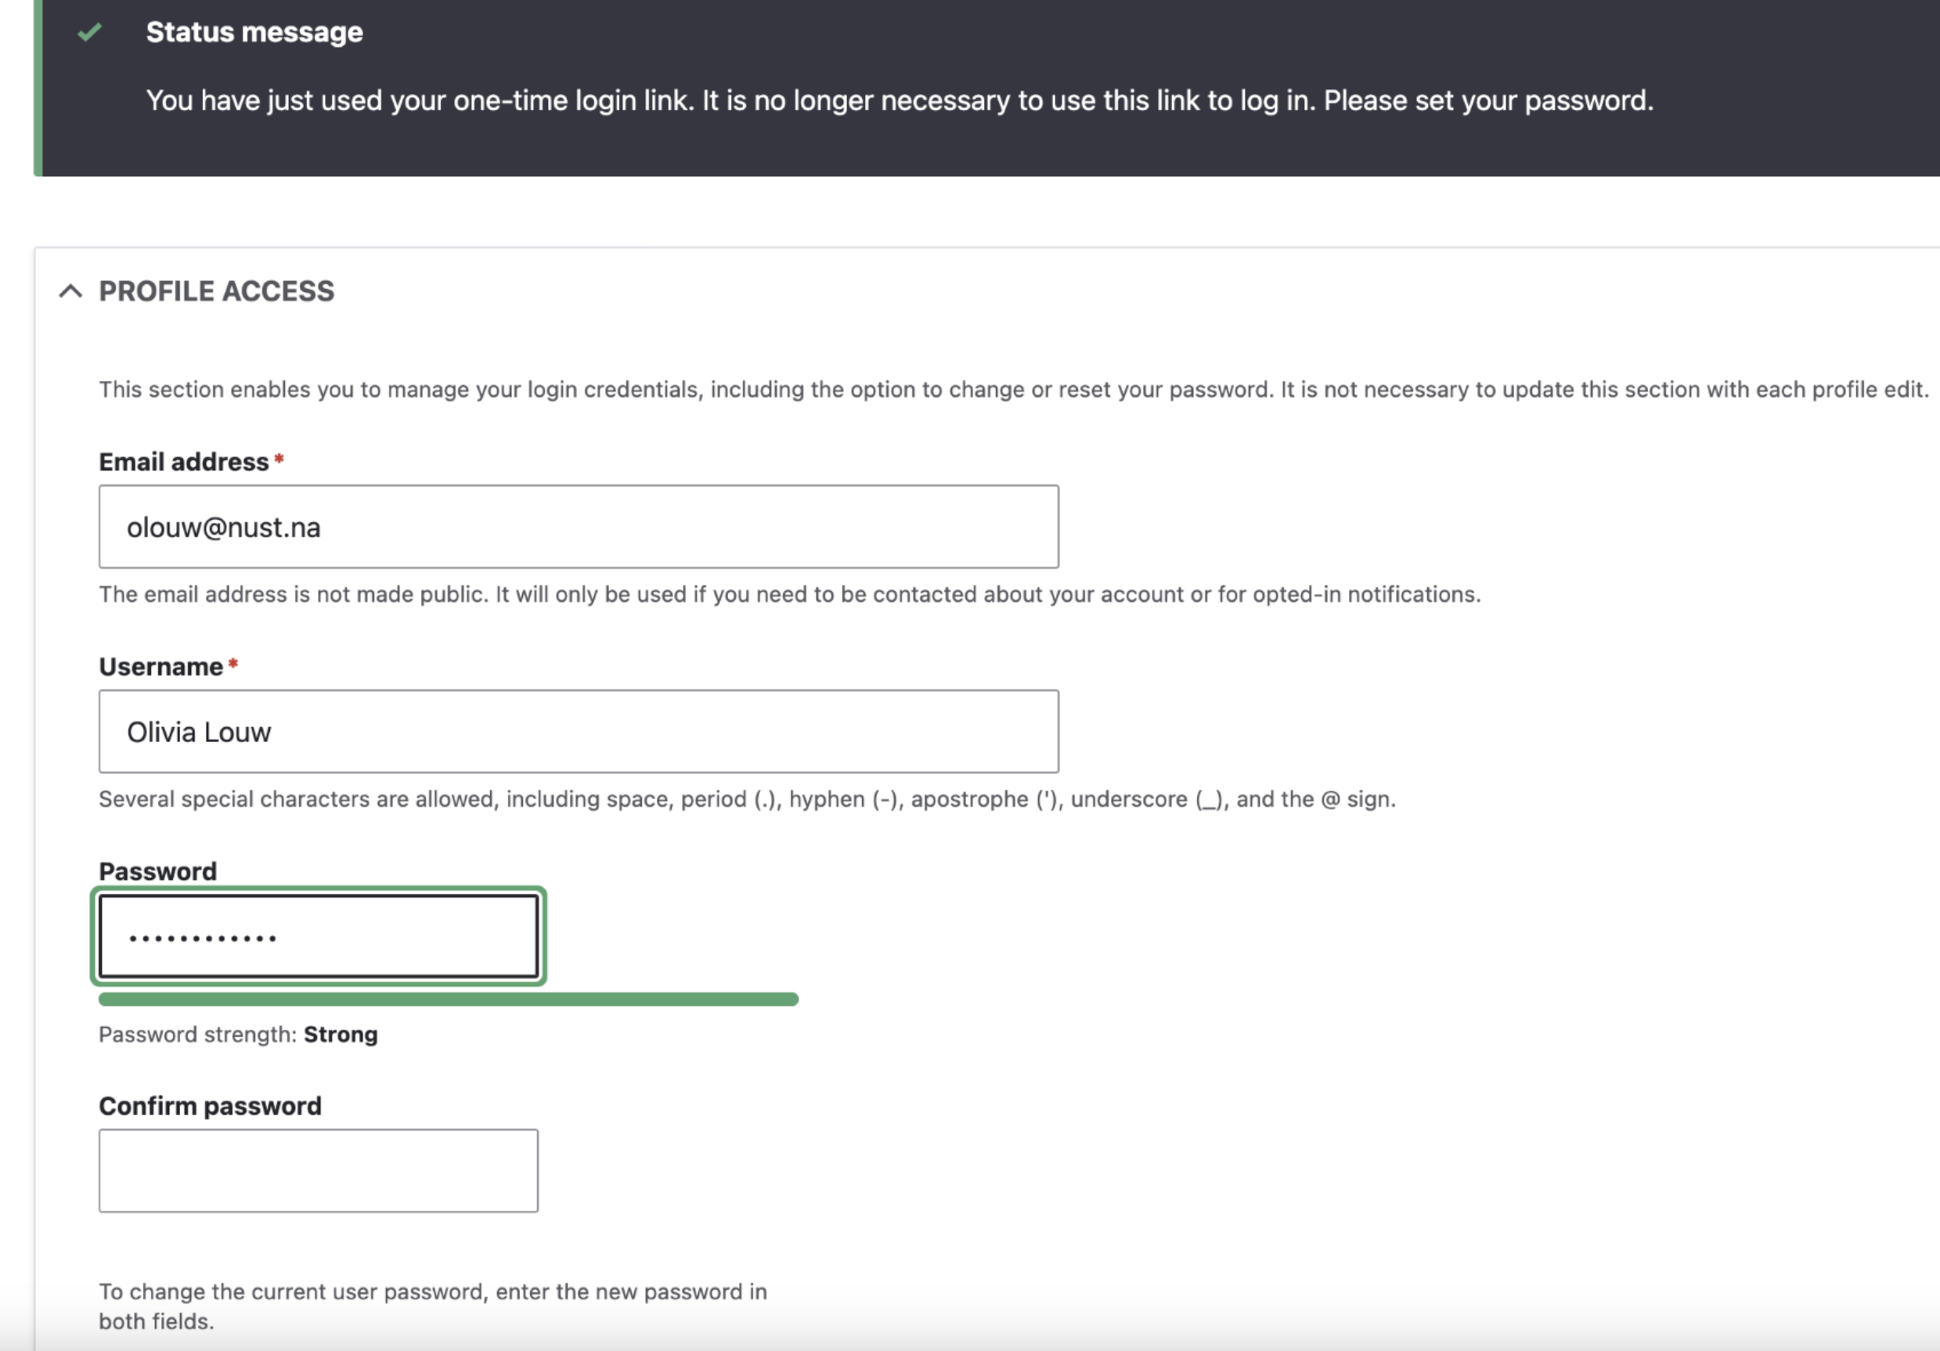Image resolution: width=1940 pixels, height=1351 pixels.
Task: Focus the Password input field
Action: click(318, 936)
